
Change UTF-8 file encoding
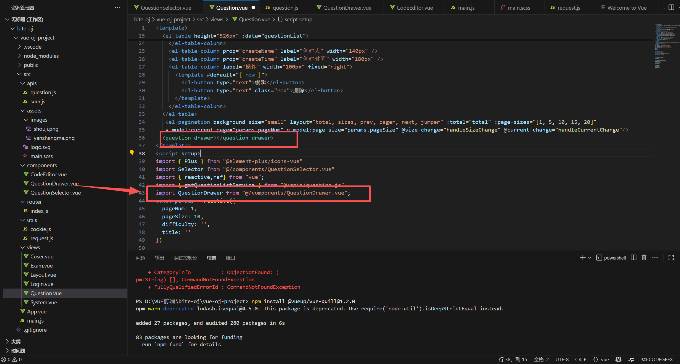click(562, 359)
